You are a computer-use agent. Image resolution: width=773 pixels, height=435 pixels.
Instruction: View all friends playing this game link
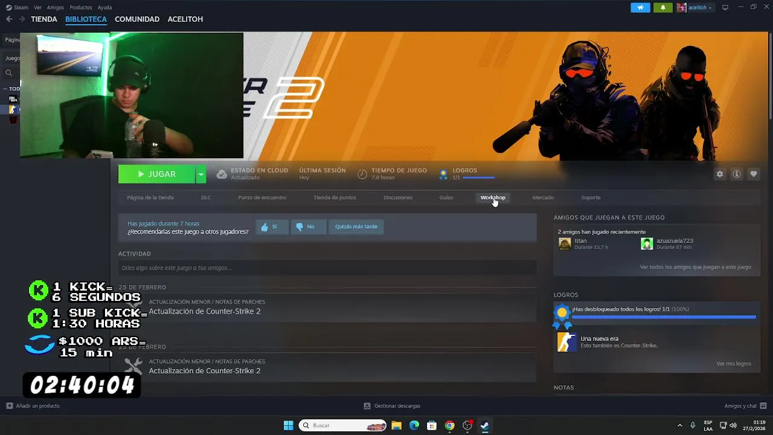696,267
